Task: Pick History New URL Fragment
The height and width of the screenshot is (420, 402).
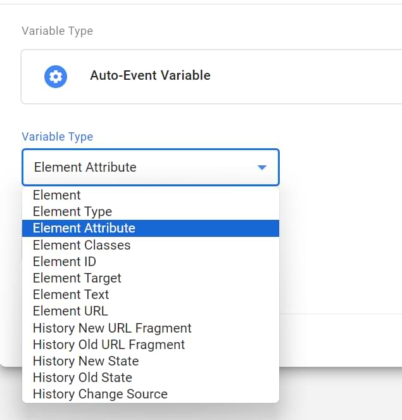Action: 112,328
